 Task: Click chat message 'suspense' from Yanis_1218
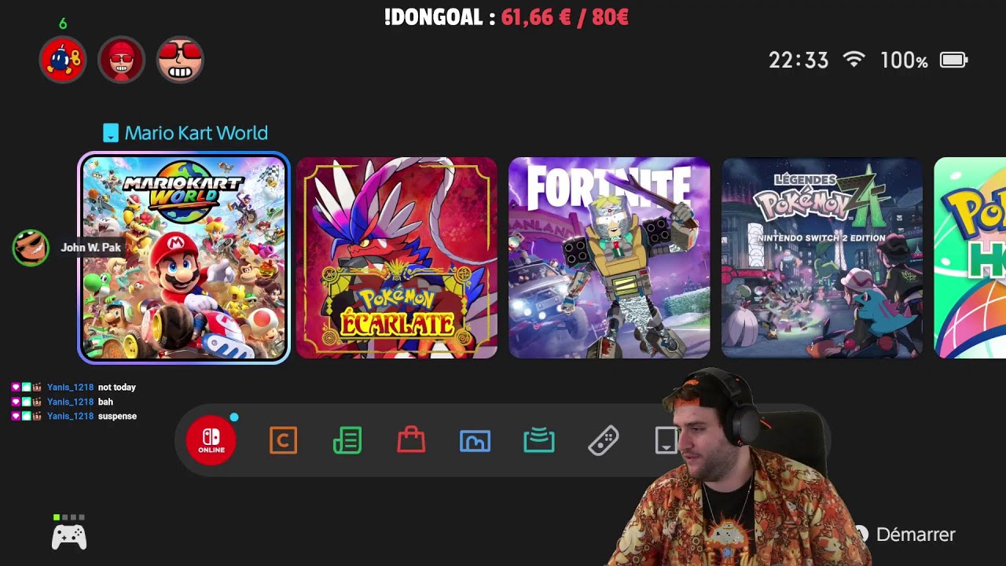[x=117, y=416]
